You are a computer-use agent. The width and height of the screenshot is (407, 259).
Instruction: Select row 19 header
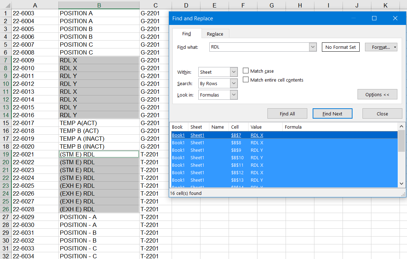coord(5,154)
